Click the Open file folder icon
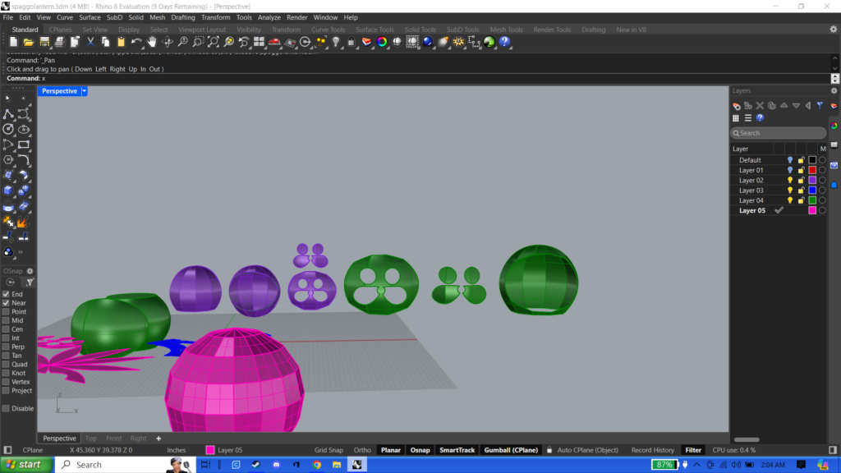 pyautogui.click(x=29, y=42)
